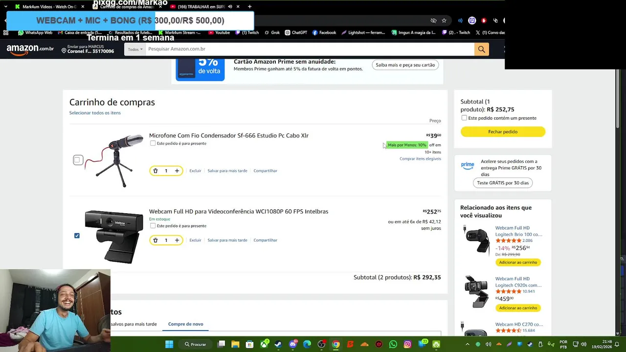Click the volume speaker icon in system tray
This screenshot has height=352, width=626.
583,344
